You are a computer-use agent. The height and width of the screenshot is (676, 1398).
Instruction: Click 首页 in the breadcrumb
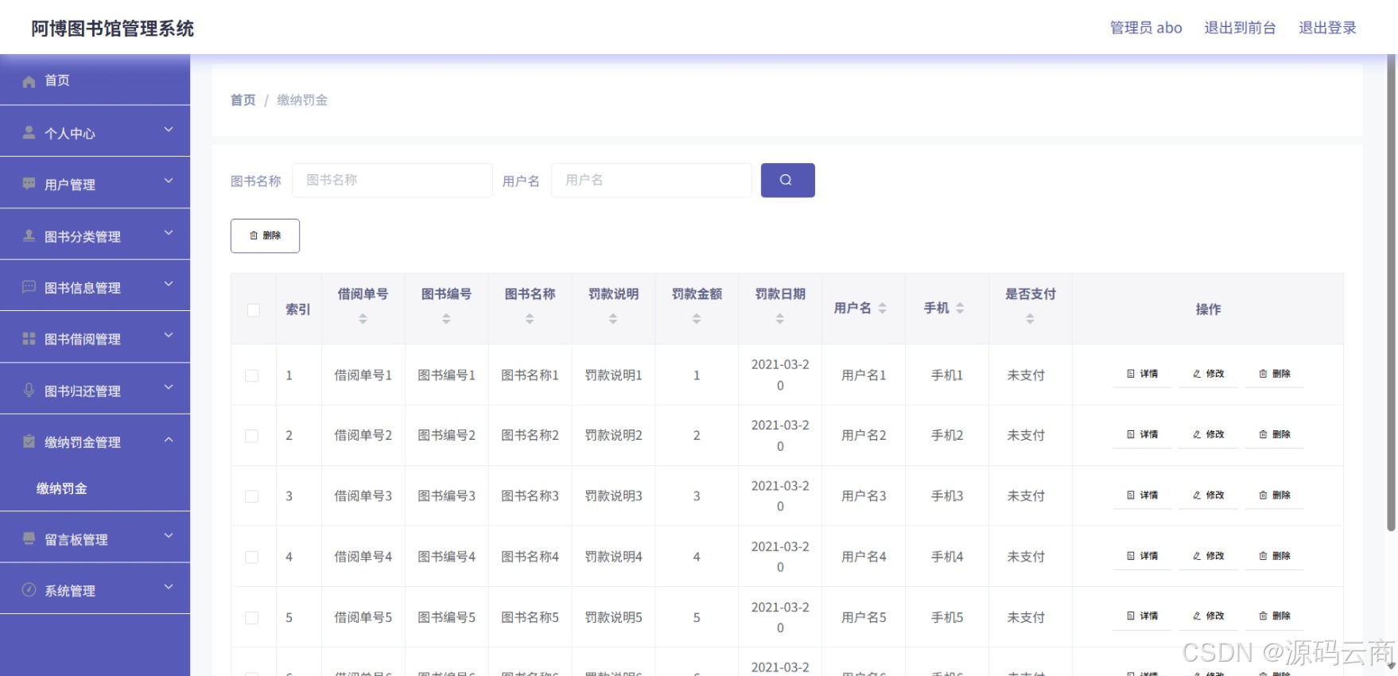point(243,100)
